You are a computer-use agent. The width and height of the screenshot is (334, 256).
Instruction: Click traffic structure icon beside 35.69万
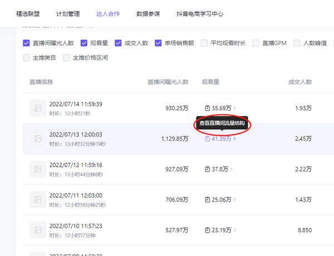coord(207,108)
